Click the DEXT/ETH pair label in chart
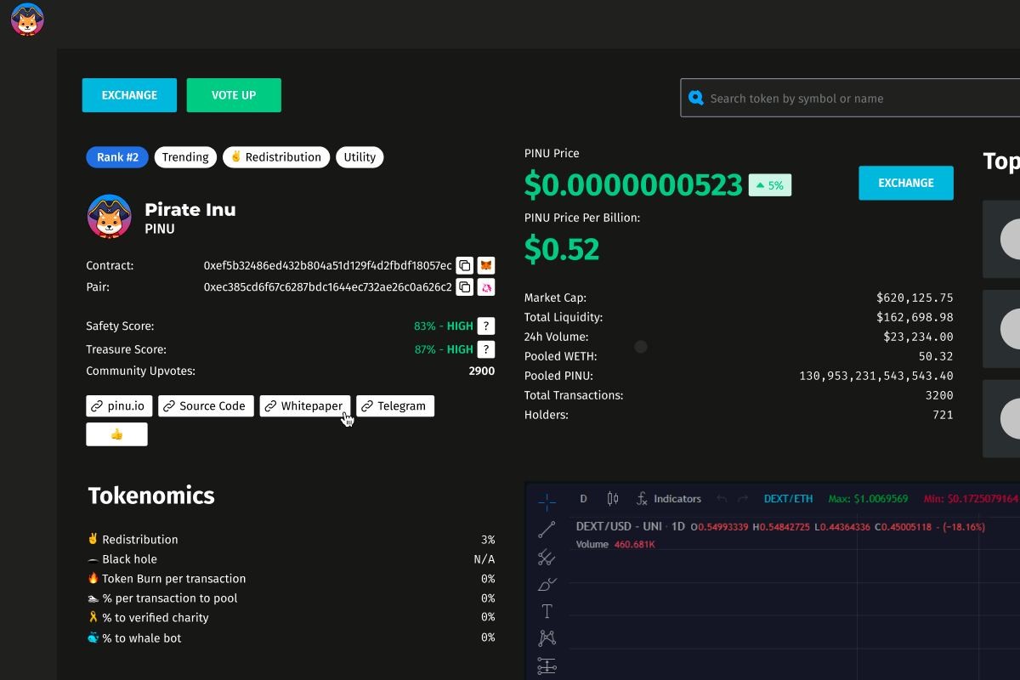1020x680 pixels. pyautogui.click(x=788, y=499)
